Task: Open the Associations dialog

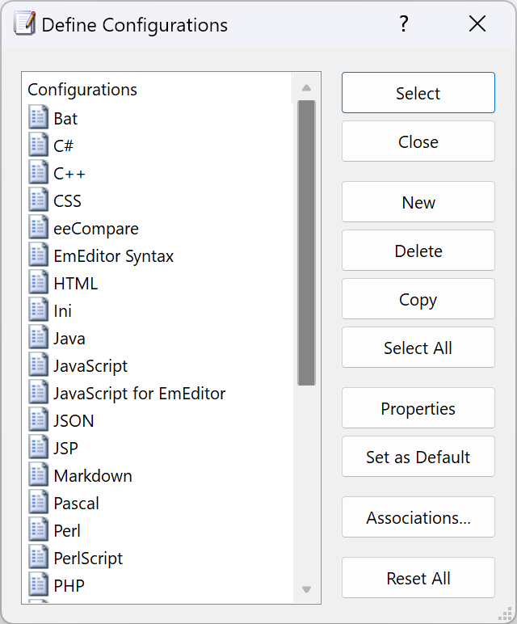Action: pos(418,517)
